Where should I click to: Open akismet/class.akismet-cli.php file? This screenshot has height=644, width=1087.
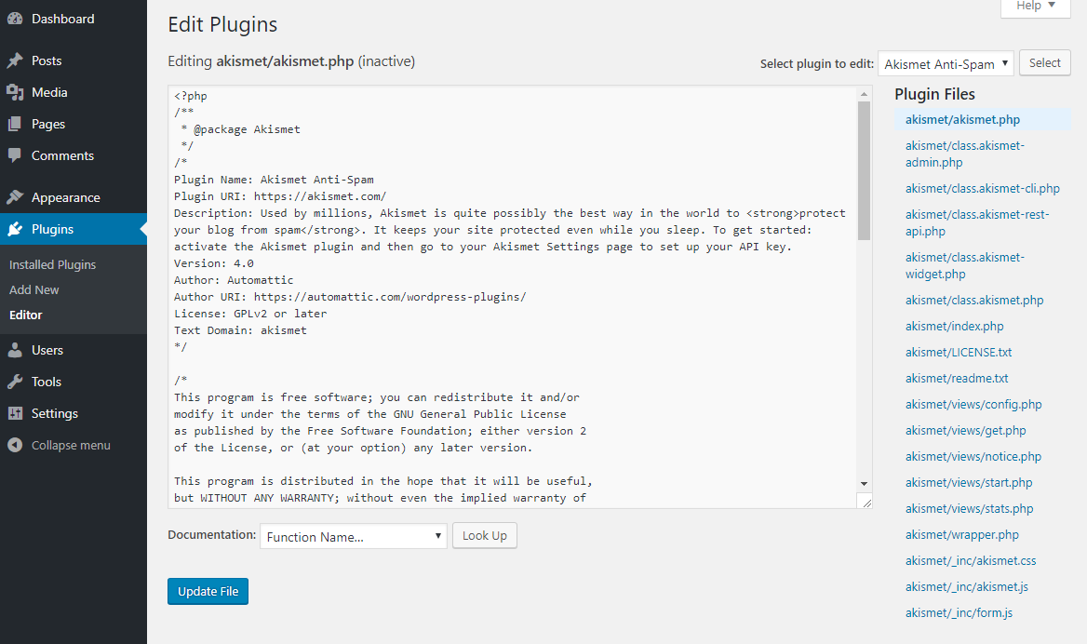[x=983, y=189]
